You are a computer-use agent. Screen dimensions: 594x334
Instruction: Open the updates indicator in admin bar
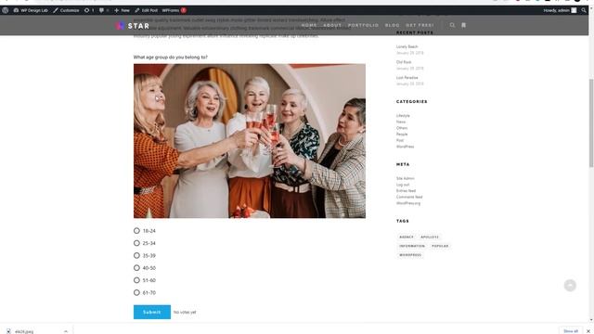click(x=89, y=10)
